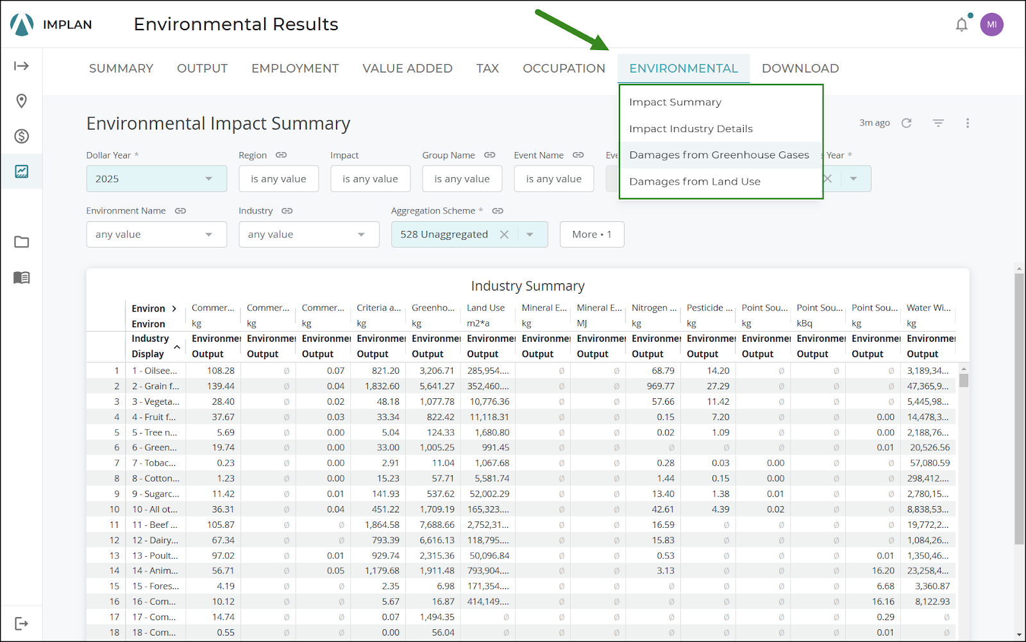Click the Region is any value filter
This screenshot has height=642, width=1026.
pyautogui.click(x=279, y=179)
